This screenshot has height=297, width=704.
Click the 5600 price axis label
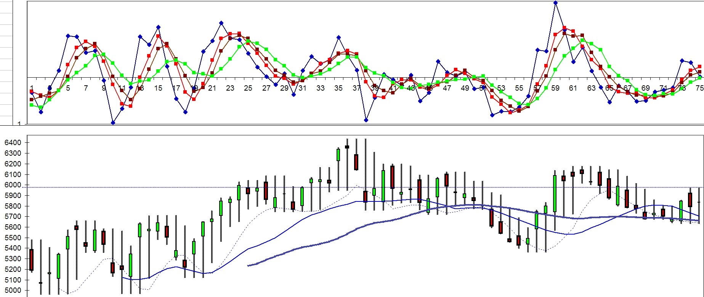tap(13, 227)
